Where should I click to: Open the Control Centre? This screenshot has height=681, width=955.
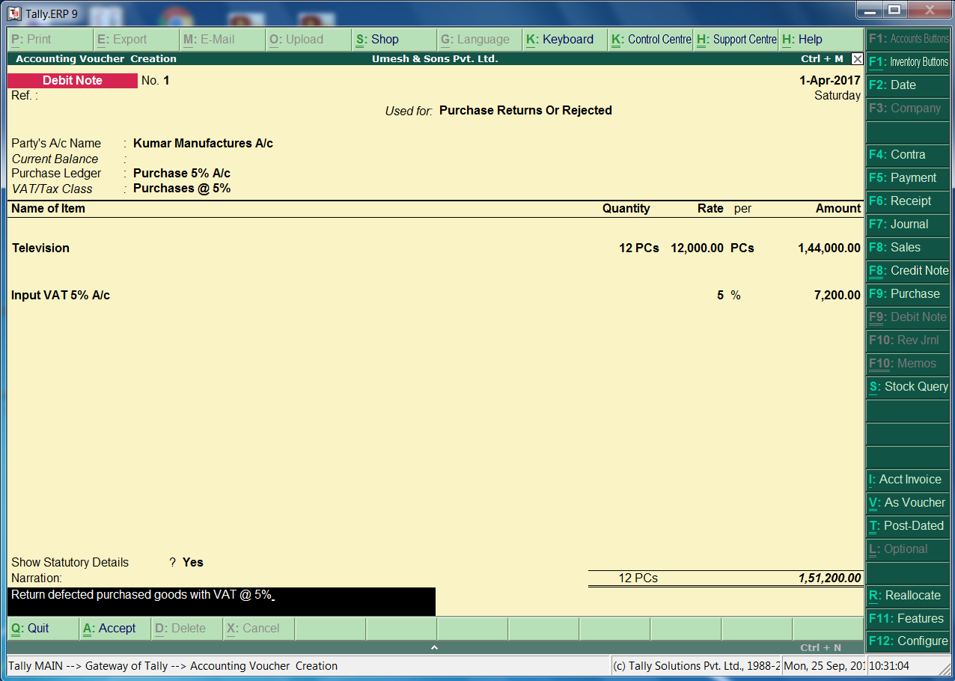coord(650,40)
